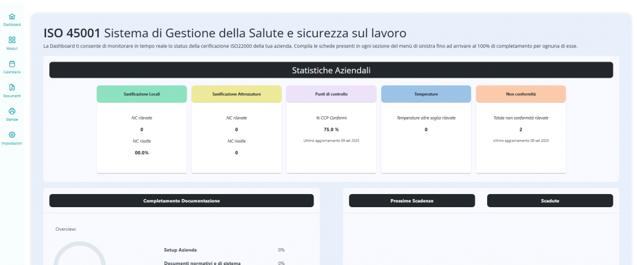
Task: Open the Documenti file icon
Action: (12, 87)
